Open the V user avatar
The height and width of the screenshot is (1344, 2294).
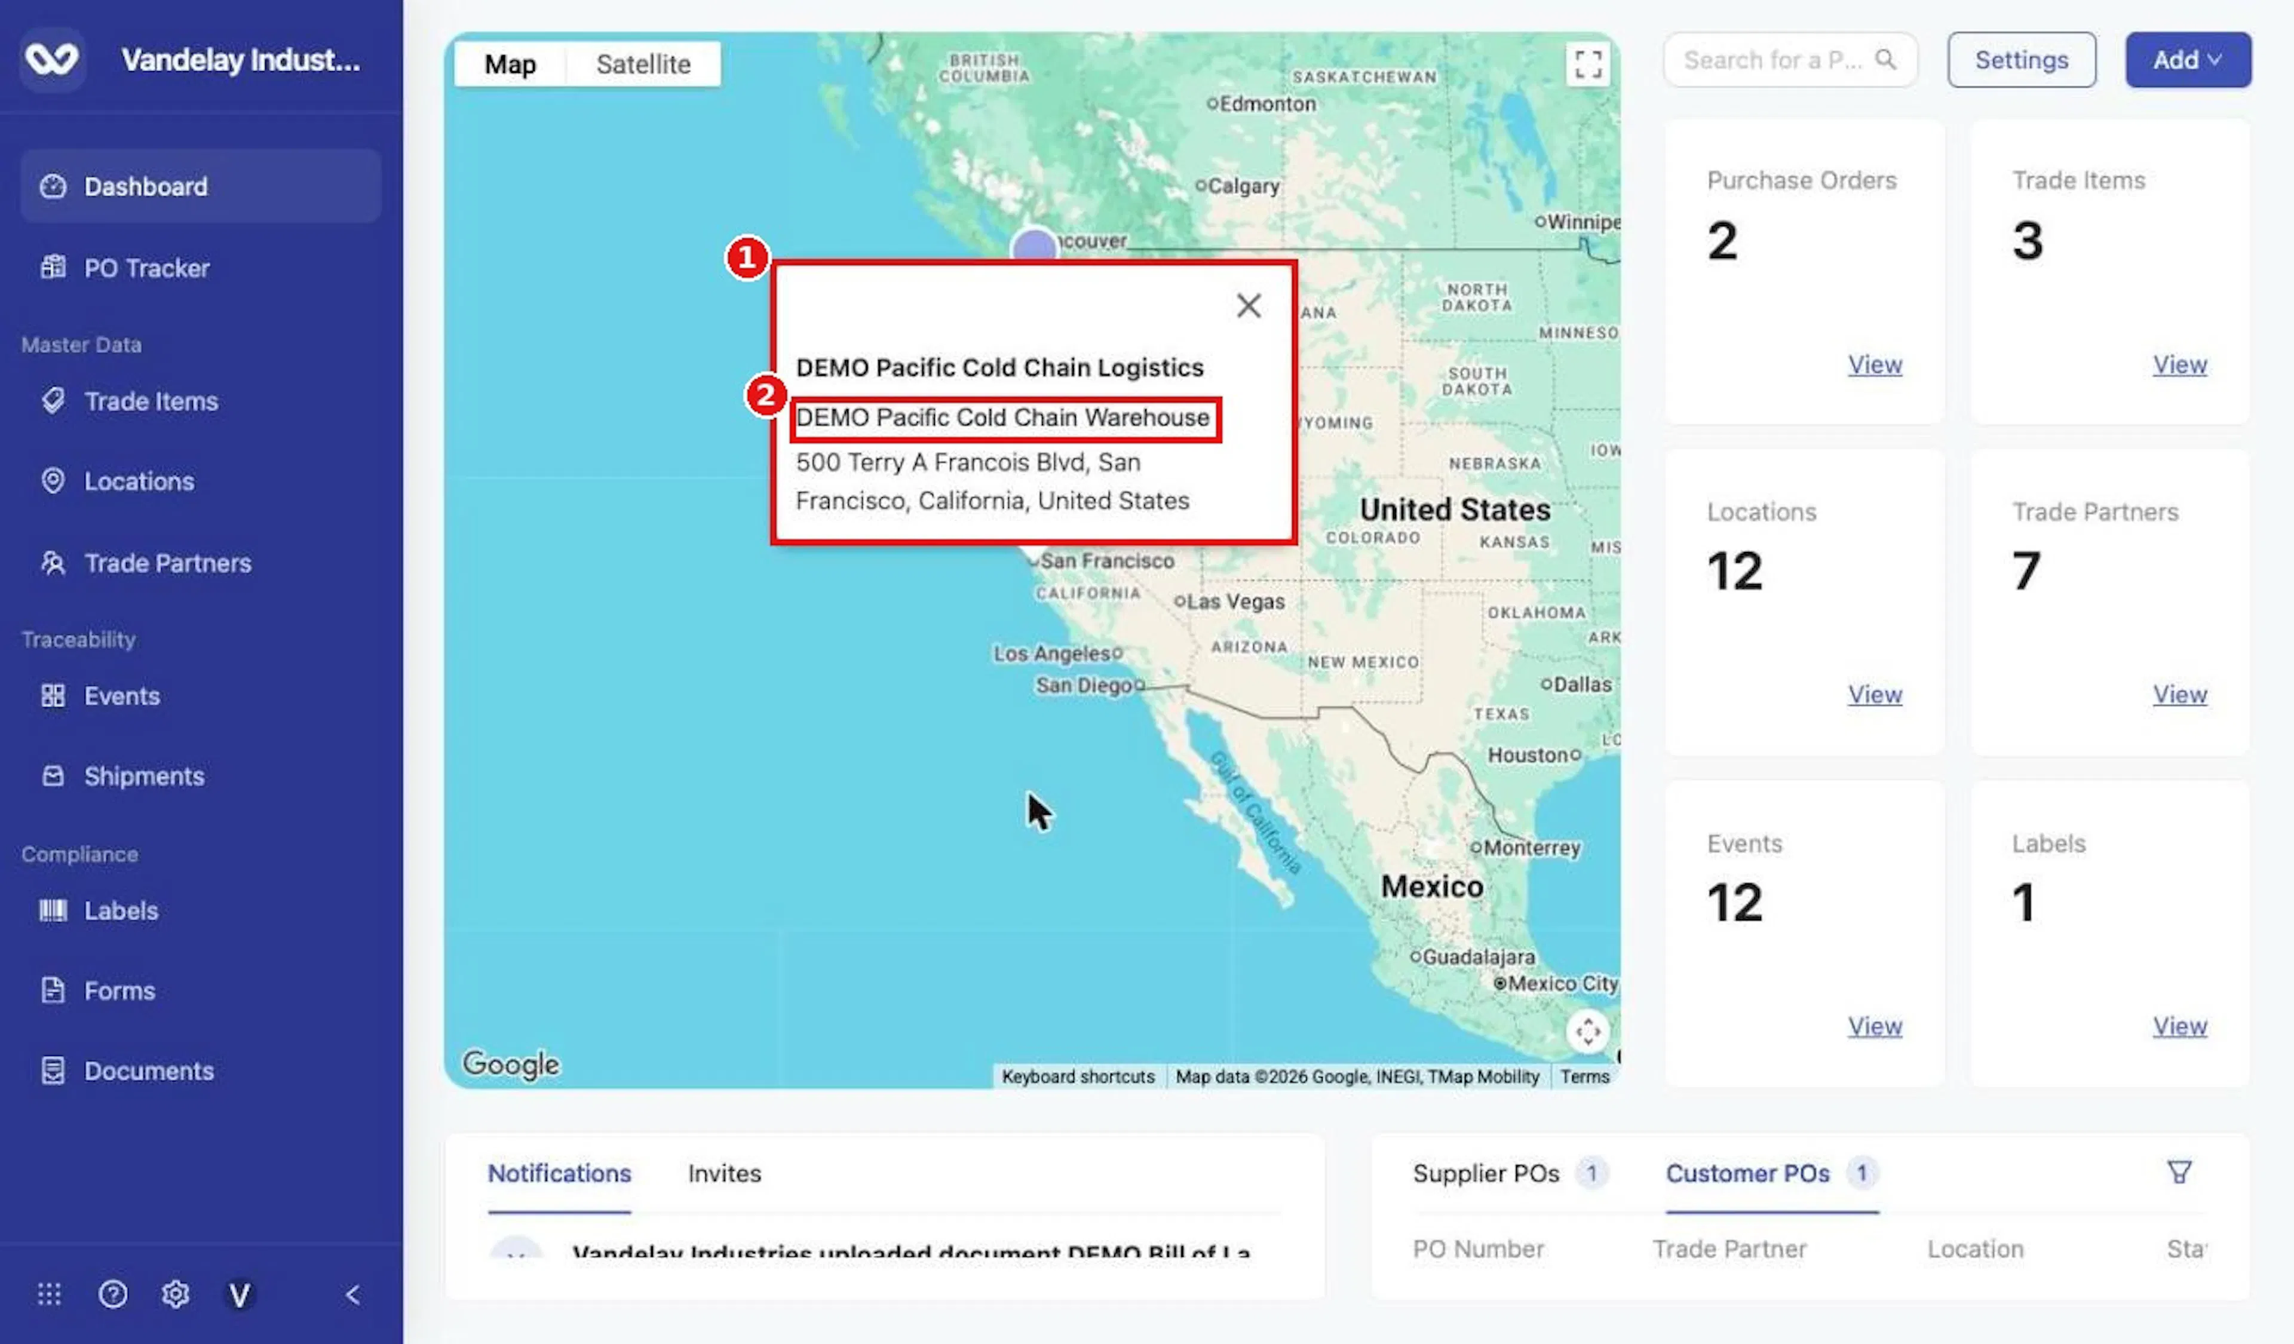[x=240, y=1294]
